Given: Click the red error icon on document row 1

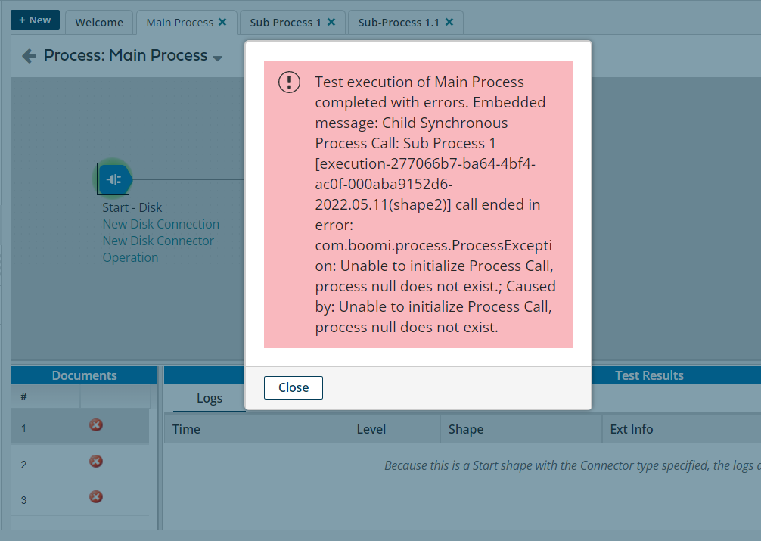Looking at the screenshot, I should click(x=95, y=425).
